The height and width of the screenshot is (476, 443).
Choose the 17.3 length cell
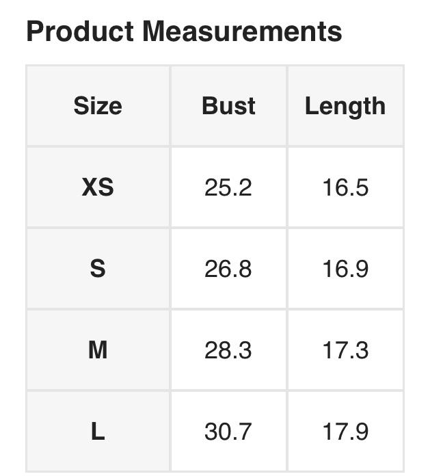345,350
